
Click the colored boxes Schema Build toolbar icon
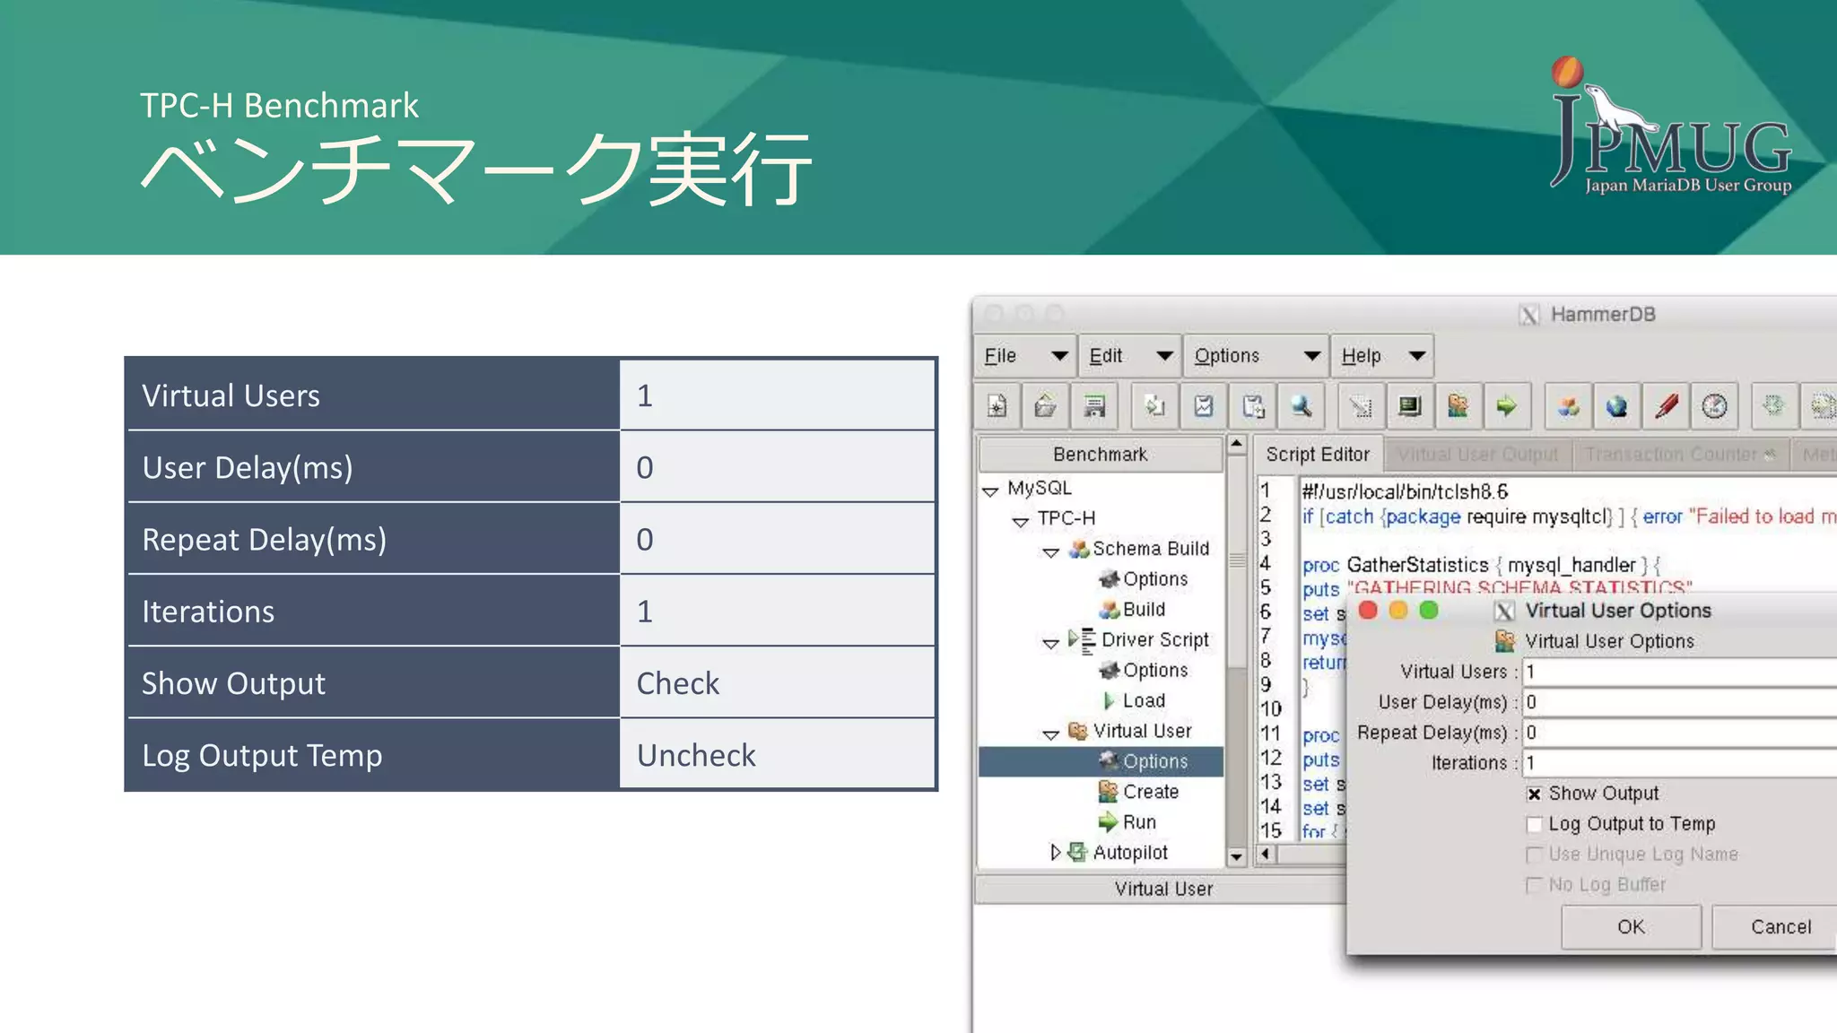(1568, 406)
